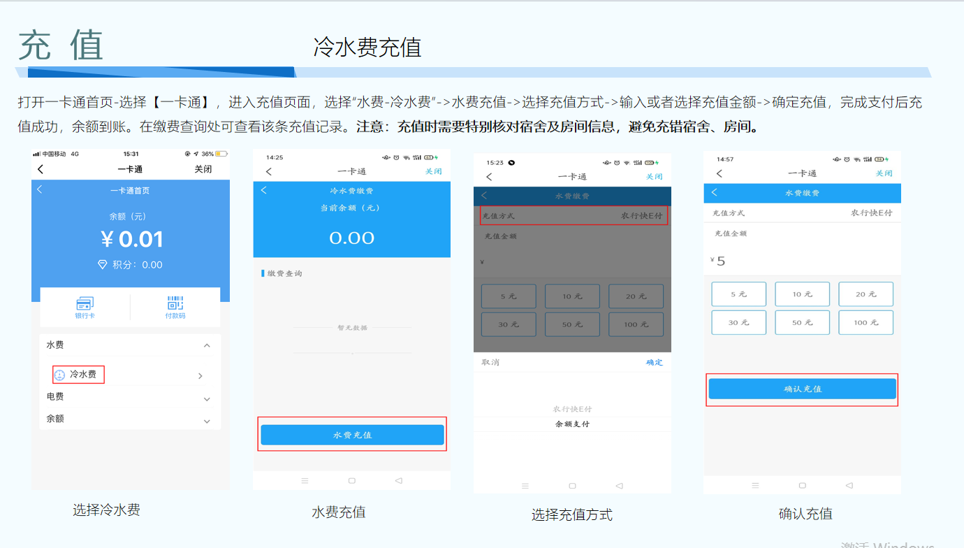This screenshot has width=964, height=548.
Task: Open the 冷水费 right arrow
Action: pyautogui.click(x=200, y=376)
